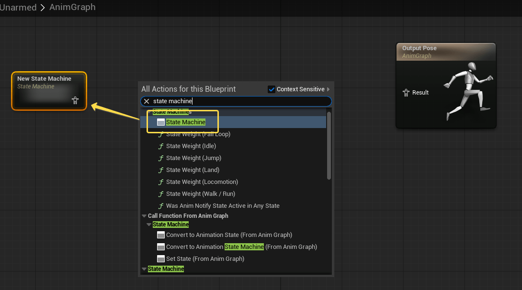Collapse Call Function From Anim Graph category
Screen dimensions: 522x290
(x=144, y=216)
